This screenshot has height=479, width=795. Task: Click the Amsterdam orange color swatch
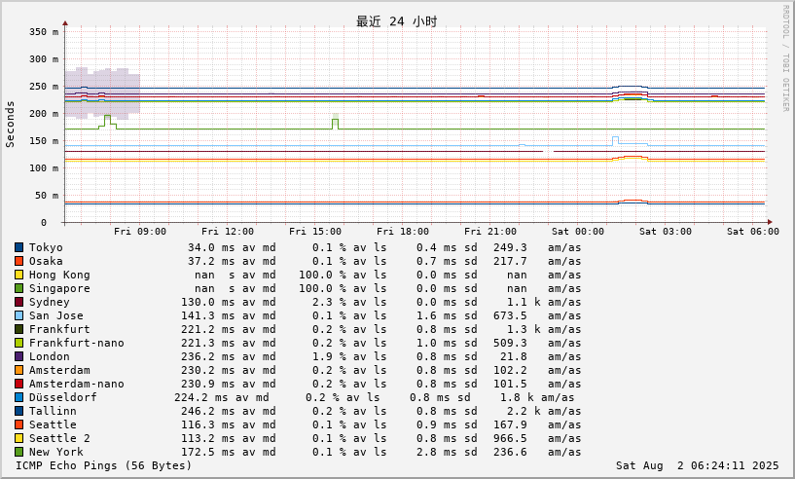click(x=18, y=371)
